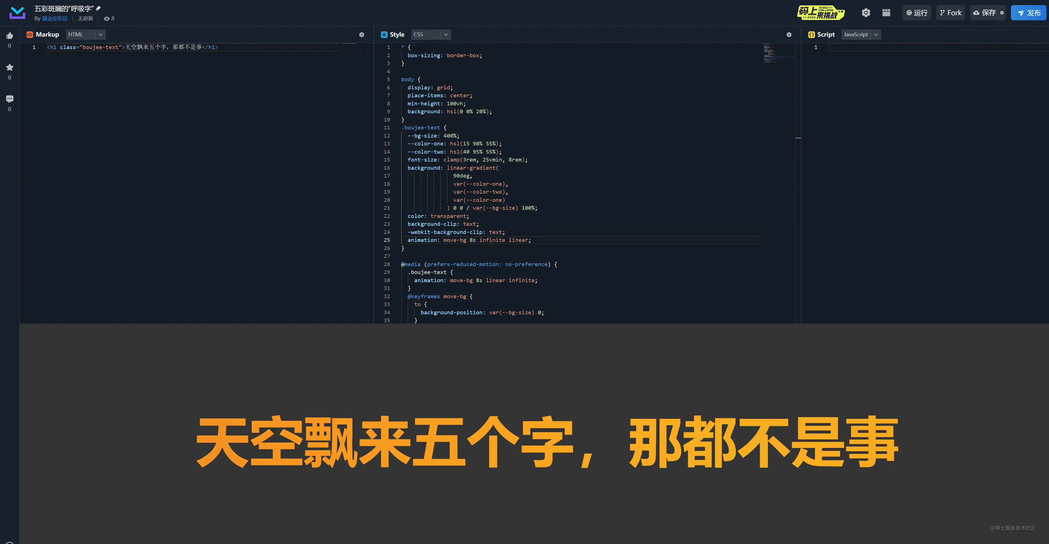
Task: Select the Markup panel header
Action: [47, 34]
